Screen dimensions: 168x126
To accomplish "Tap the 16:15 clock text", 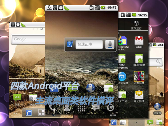I will click(x=143, y=15).
